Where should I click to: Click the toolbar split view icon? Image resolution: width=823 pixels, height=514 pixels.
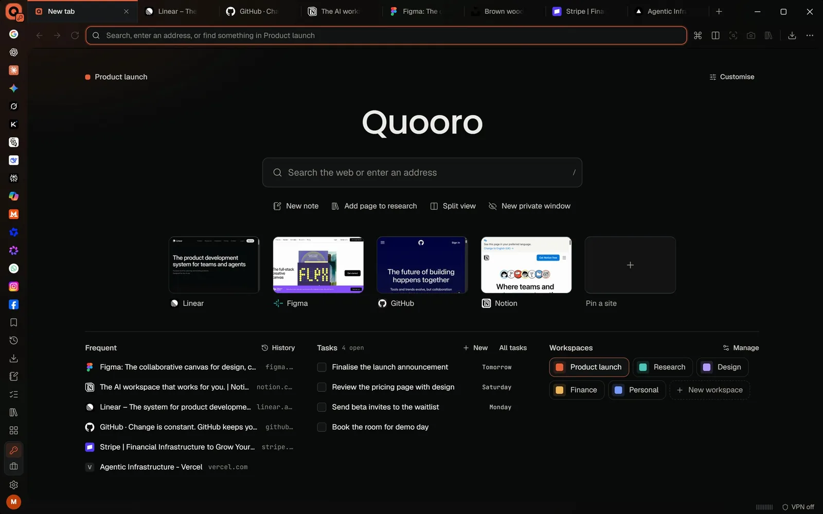pos(715,35)
